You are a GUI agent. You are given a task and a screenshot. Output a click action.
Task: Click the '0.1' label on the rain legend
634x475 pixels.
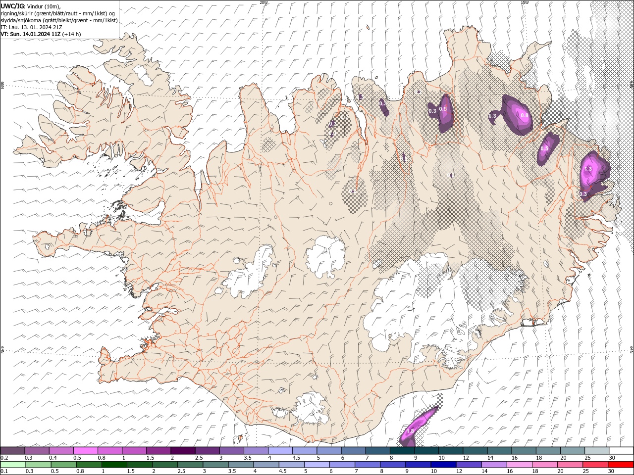(4, 472)
